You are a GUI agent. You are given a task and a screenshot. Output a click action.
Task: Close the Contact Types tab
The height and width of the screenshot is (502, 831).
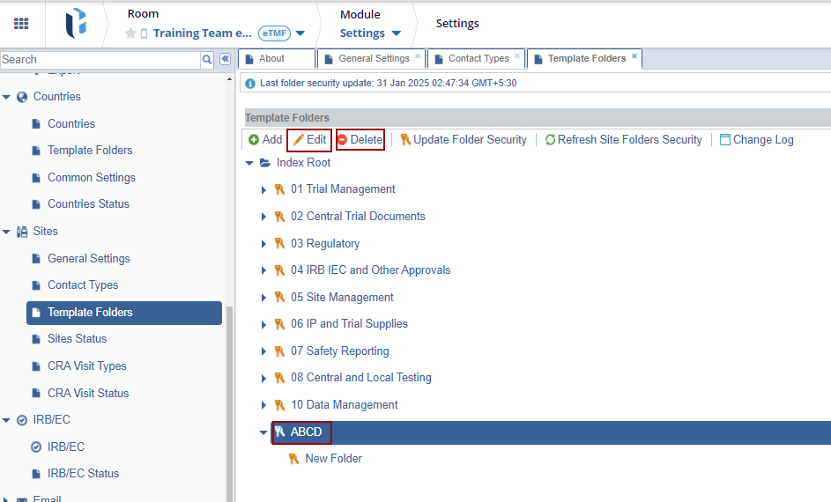point(517,56)
